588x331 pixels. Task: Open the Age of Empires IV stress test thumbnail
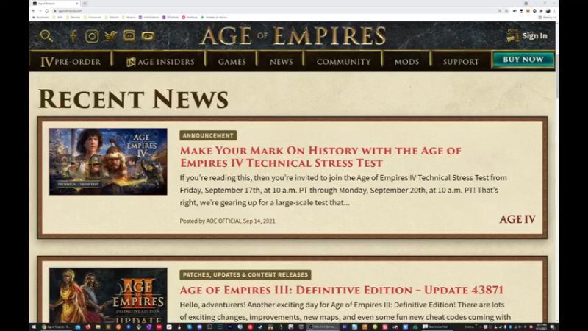(x=108, y=162)
